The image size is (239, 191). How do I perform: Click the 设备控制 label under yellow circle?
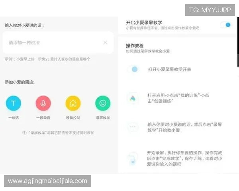click(x=73, y=118)
